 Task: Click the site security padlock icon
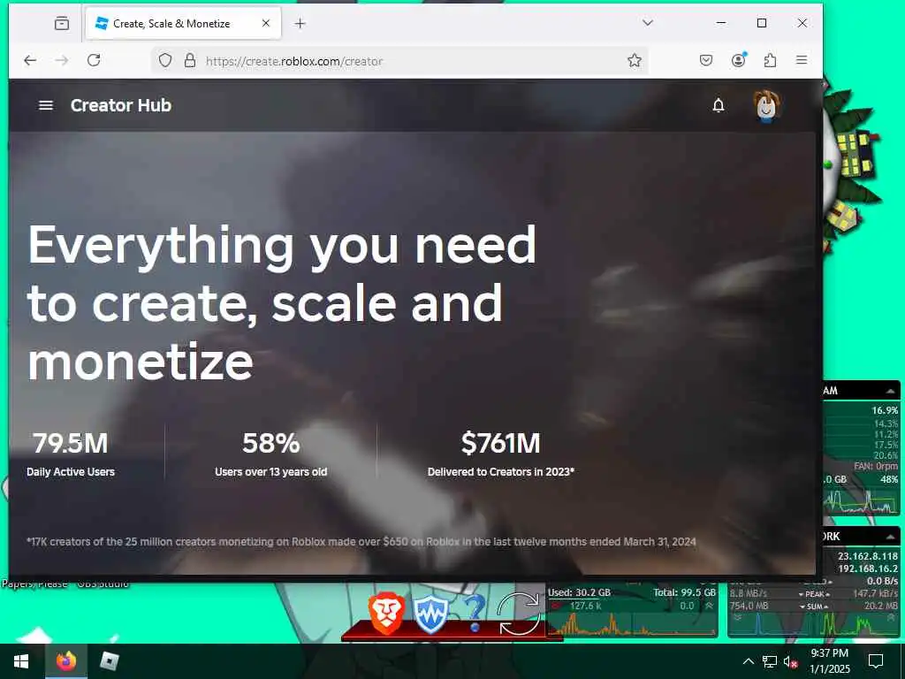click(190, 61)
